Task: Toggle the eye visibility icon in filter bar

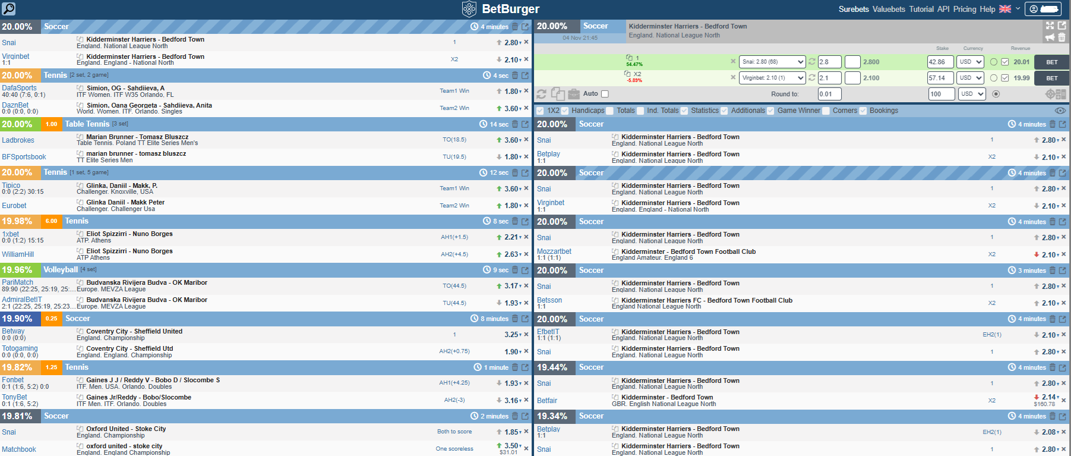Action: point(1060,111)
